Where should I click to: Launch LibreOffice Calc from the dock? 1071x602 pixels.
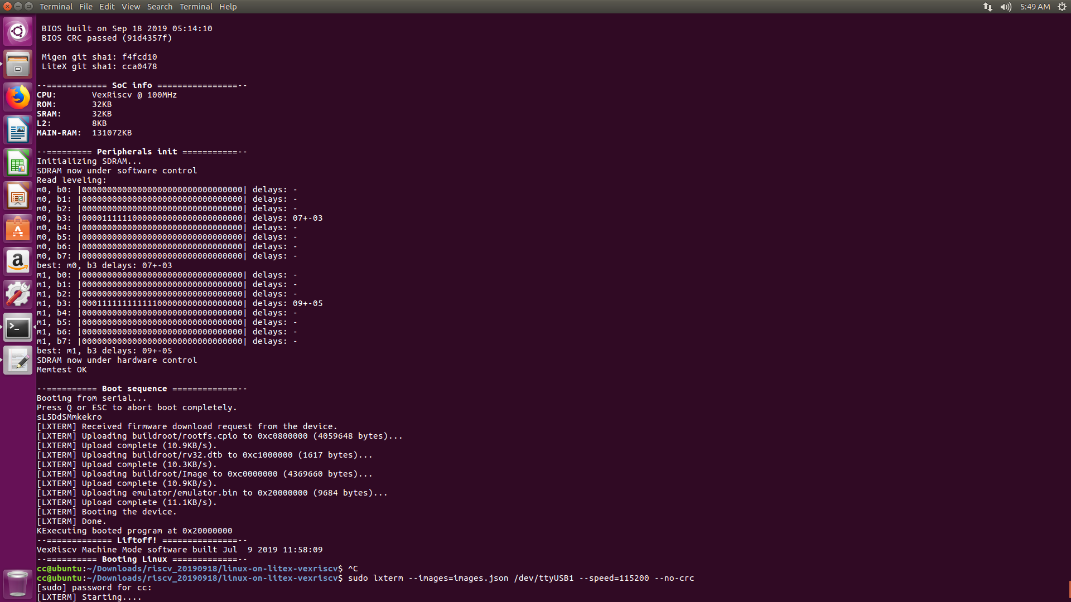tap(18, 162)
